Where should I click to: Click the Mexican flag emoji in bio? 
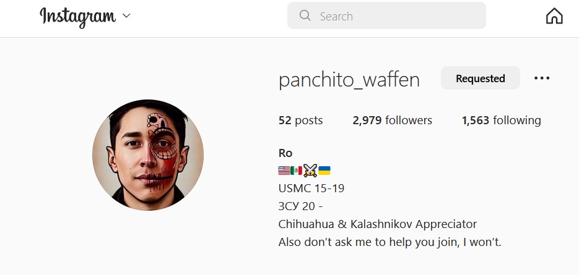point(296,171)
